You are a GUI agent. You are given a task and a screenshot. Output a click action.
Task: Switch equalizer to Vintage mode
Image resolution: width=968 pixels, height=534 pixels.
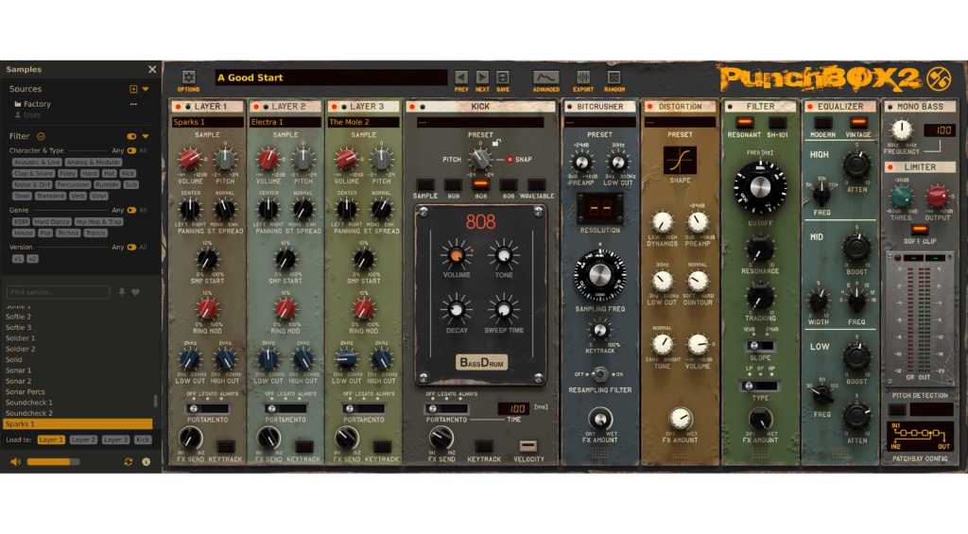pos(858,123)
